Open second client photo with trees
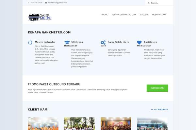Screen dimensions: 196x130 (79, 123)
